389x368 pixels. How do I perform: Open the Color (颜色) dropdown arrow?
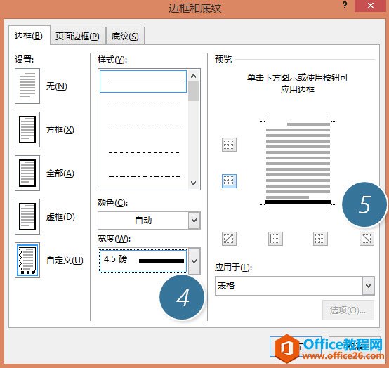pyautogui.click(x=194, y=221)
